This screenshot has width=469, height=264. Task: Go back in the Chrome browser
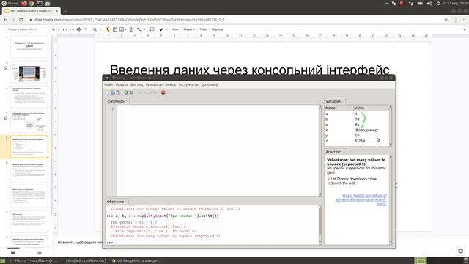point(5,20)
